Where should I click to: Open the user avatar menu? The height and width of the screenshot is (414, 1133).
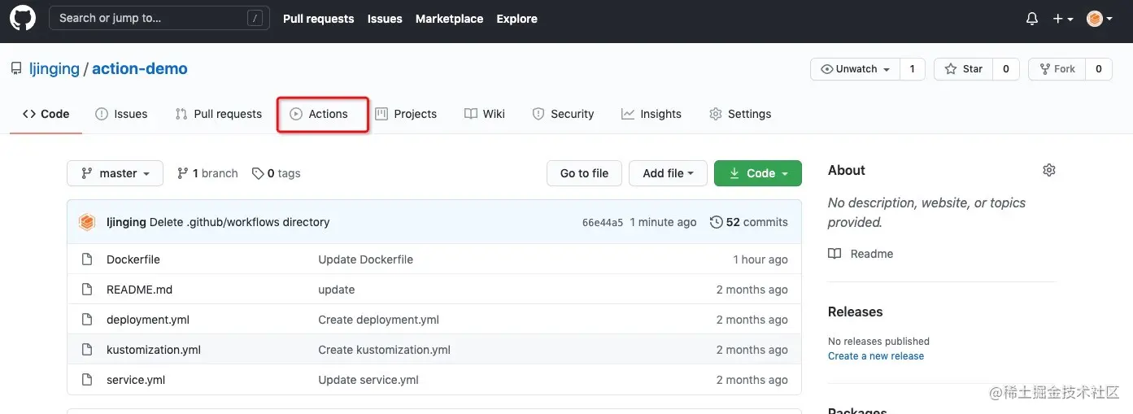click(1100, 18)
